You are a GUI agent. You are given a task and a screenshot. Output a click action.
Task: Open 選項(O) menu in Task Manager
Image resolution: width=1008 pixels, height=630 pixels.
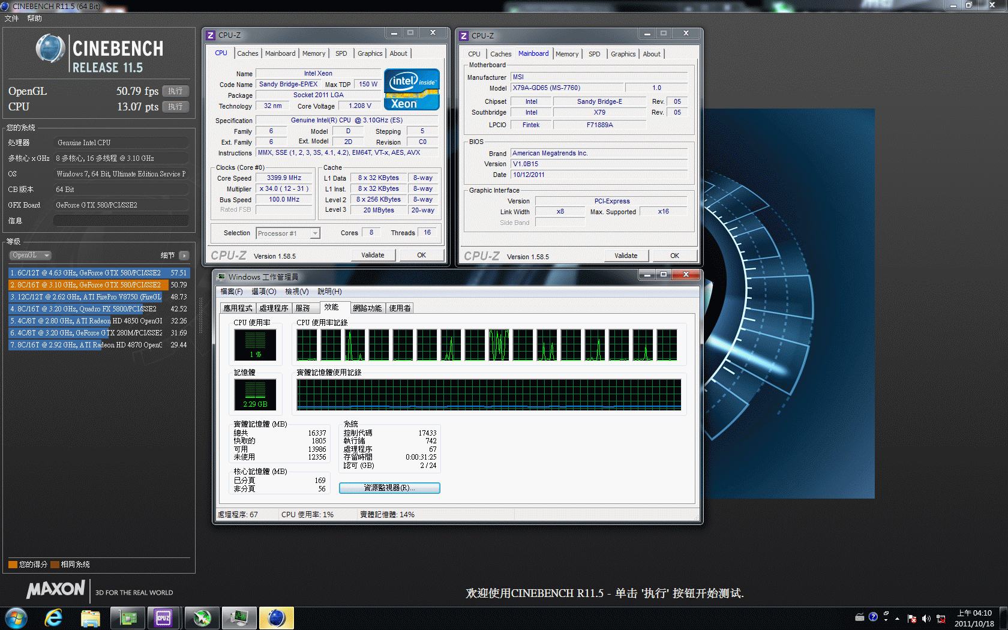(264, 292)
